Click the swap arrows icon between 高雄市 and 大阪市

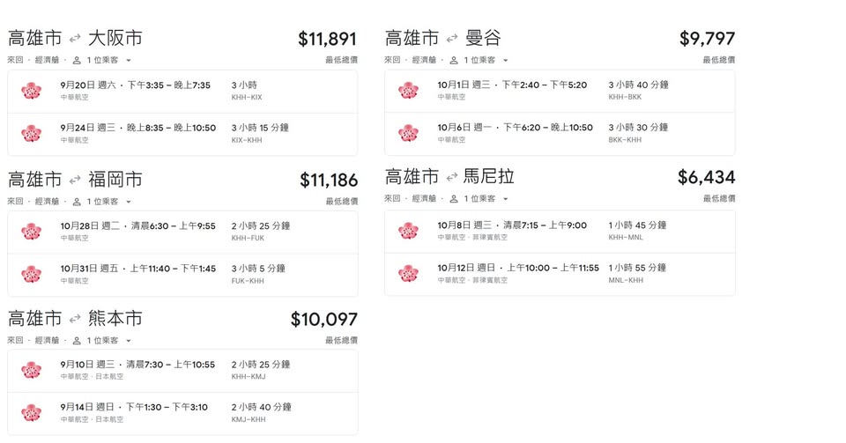(x=75, y=39)
